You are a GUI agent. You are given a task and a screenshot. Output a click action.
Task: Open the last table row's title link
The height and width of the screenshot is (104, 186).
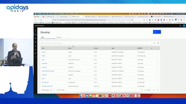(x=47, y=86)
